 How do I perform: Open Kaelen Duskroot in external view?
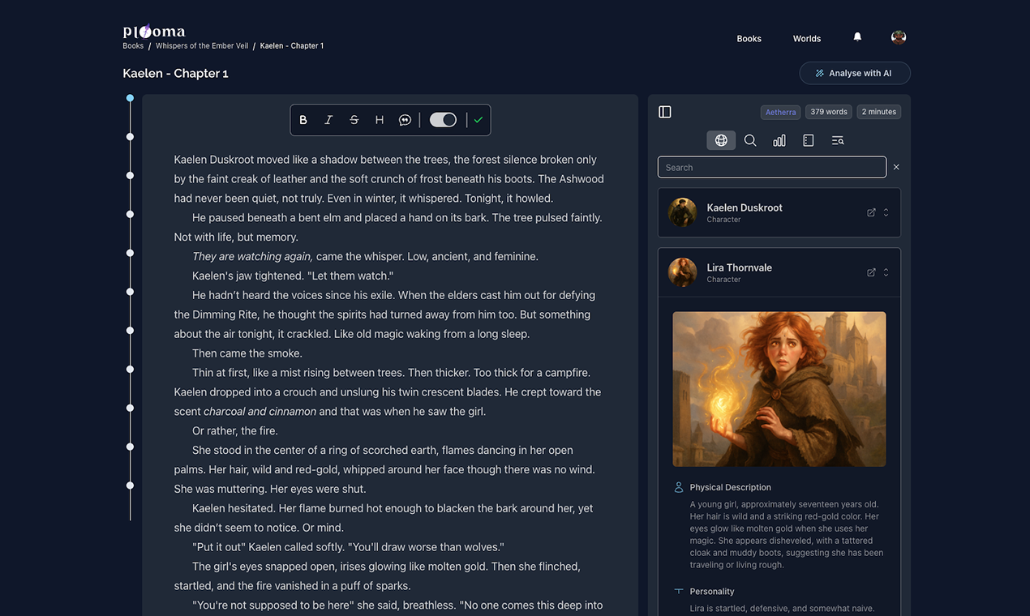click(871, 212)
